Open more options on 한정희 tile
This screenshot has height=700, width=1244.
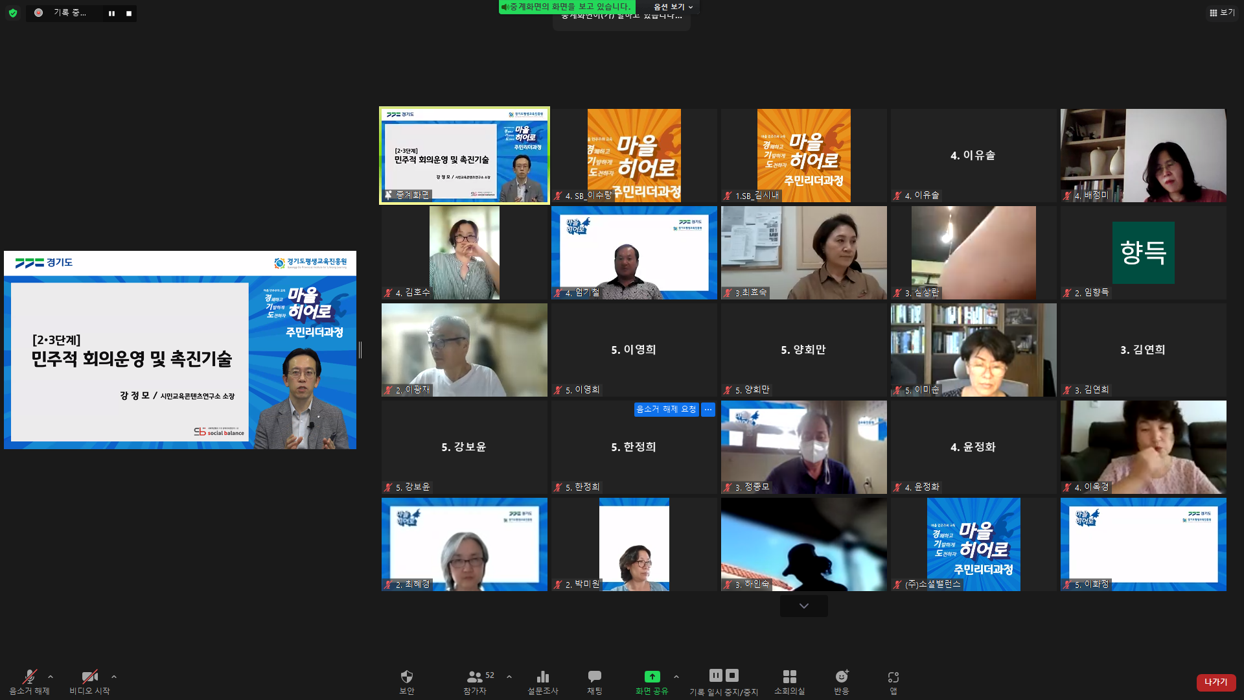[x=708, y=410]
